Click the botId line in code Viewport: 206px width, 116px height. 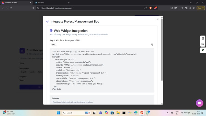[x=73, y=62]
